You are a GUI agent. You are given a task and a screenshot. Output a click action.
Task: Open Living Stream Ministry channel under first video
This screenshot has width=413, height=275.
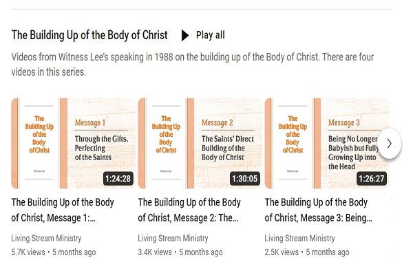pos(46,238)
